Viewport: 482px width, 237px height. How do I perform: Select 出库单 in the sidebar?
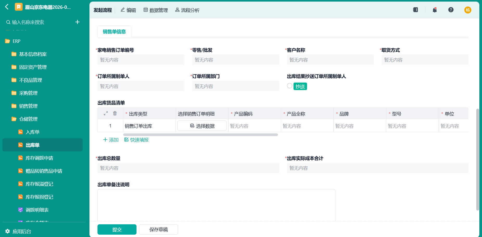[x=42, y=145]
